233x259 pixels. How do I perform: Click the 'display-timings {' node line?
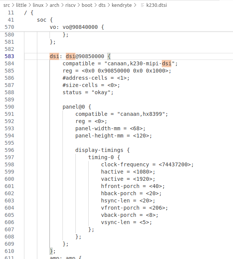[x=102, y=150]
